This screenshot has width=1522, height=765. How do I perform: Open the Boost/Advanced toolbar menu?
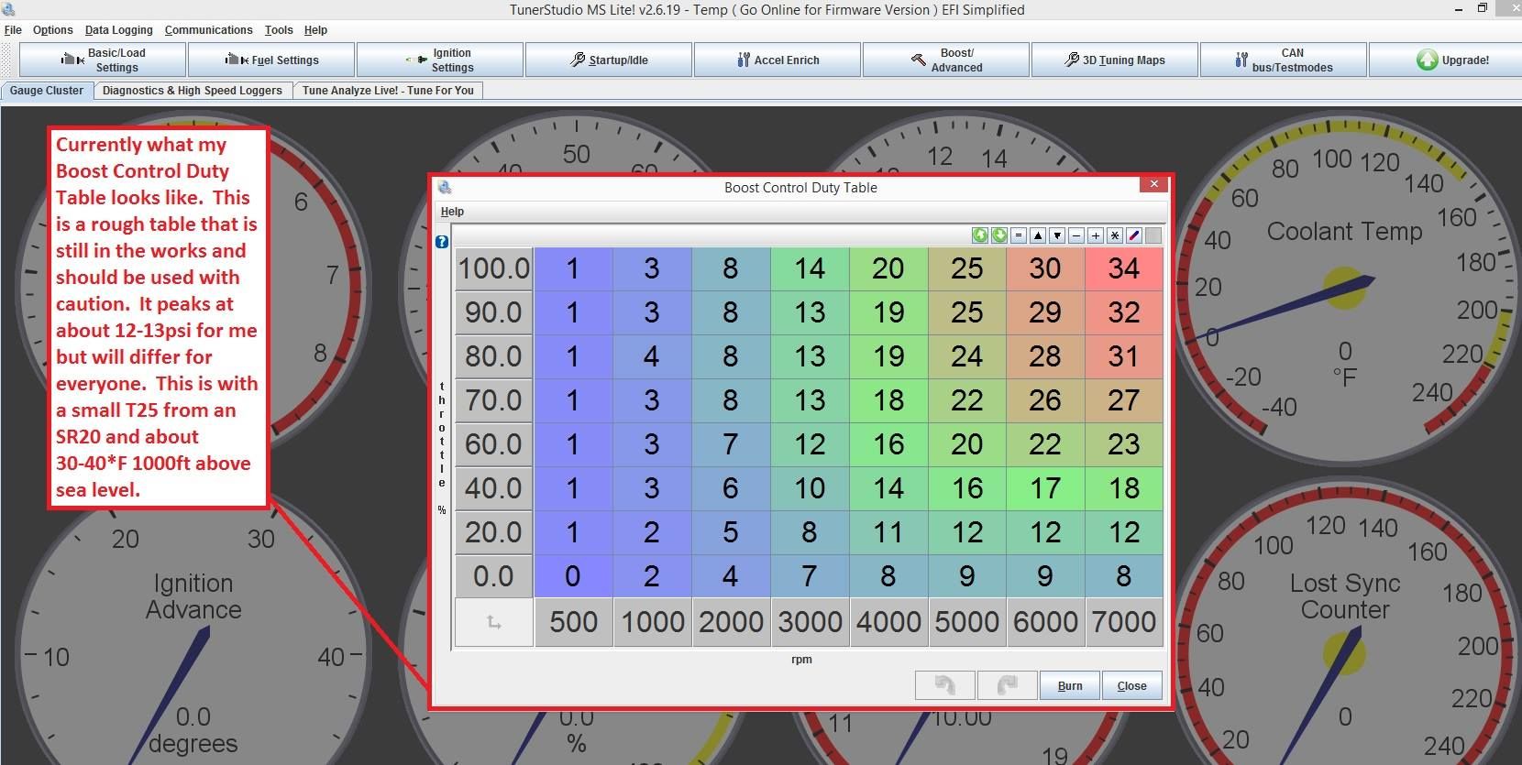tap(946, 60)
